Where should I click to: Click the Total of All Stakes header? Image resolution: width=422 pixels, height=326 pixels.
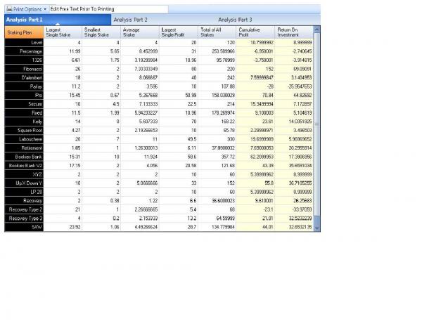[217, 32]
